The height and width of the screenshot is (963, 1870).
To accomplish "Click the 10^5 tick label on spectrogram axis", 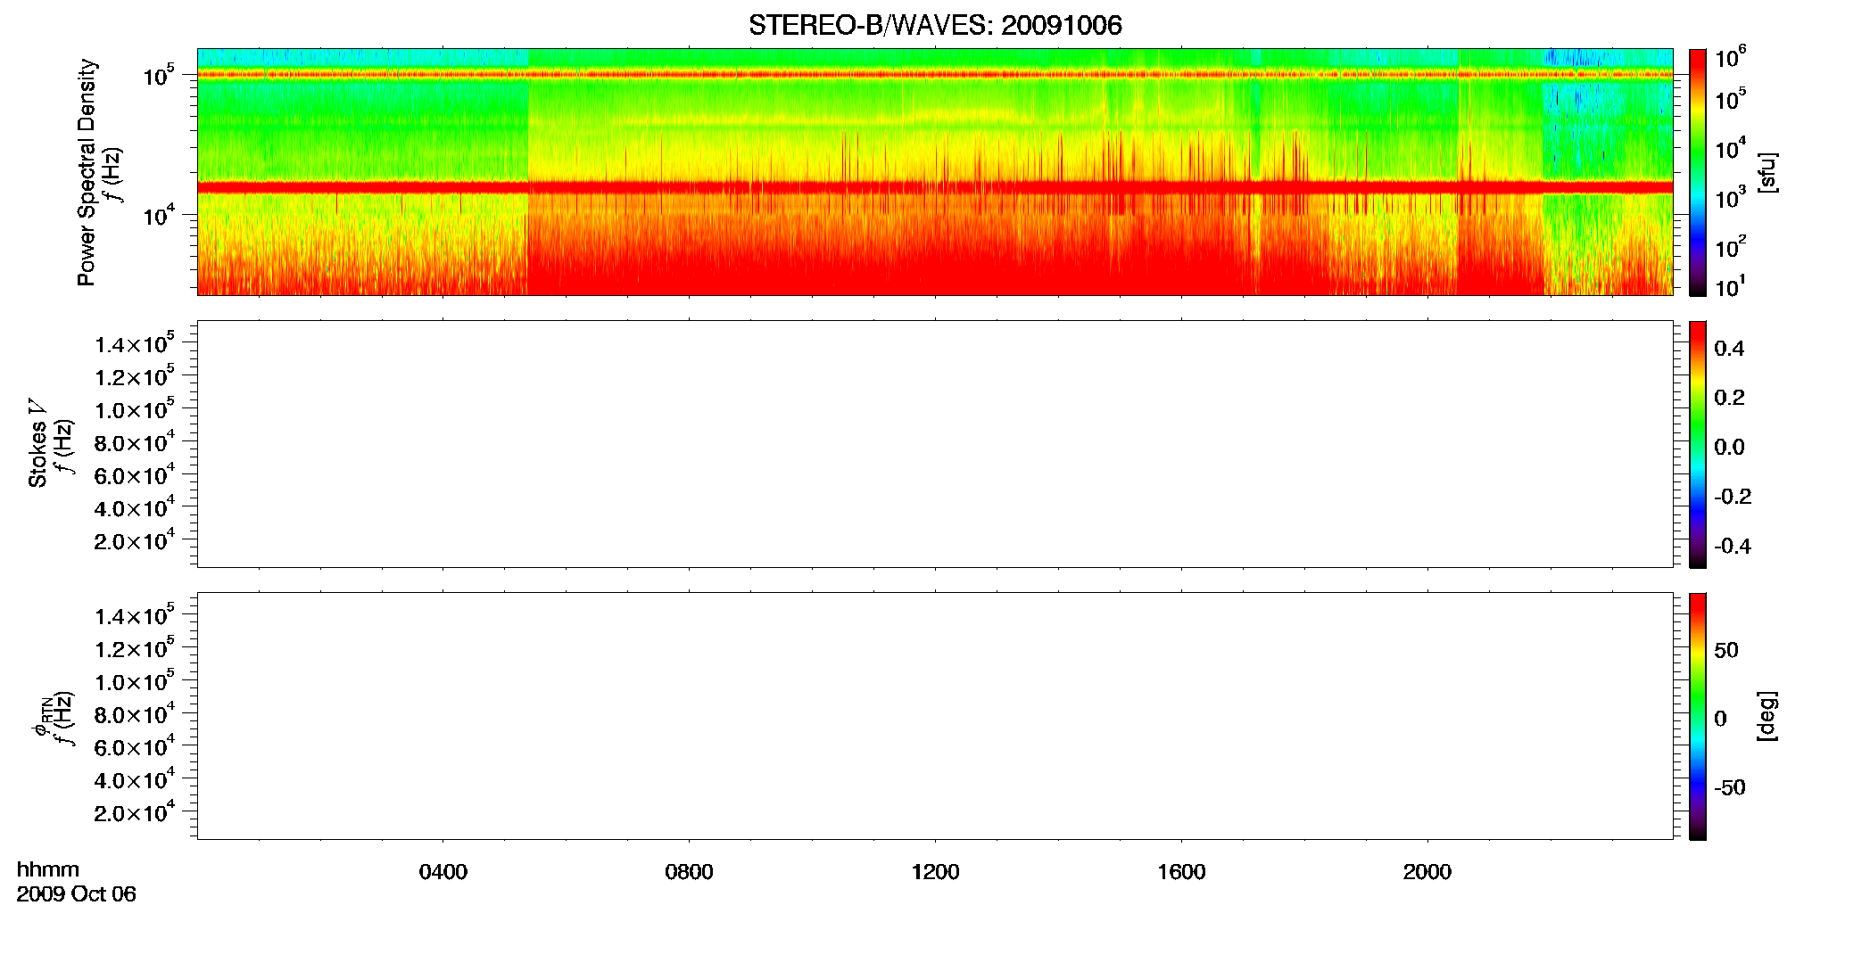I will pos(158,75).
